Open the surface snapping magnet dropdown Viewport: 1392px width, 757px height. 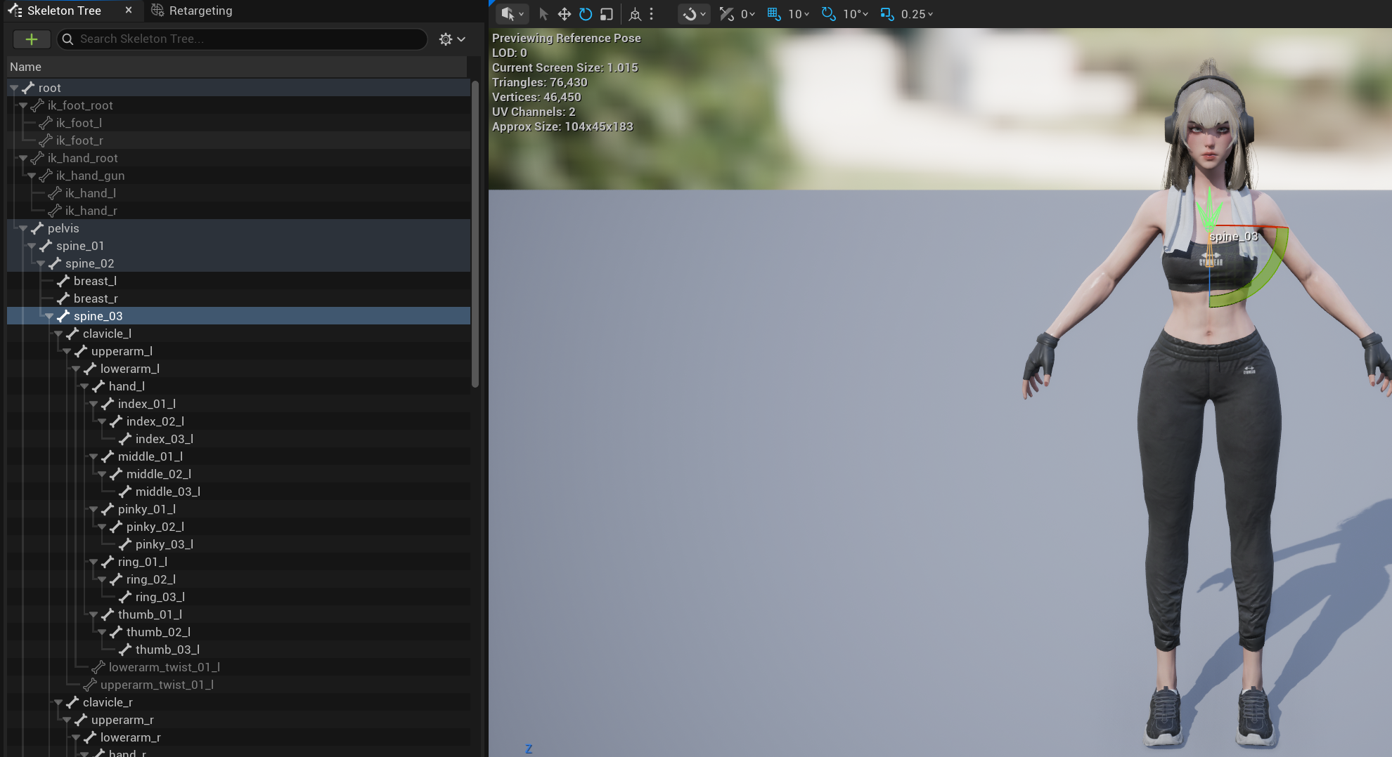[693, 14]
